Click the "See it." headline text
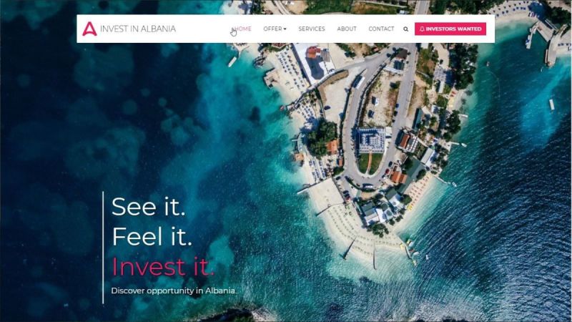The width and height of the screenshot is (572, 322). coord(149,207)
